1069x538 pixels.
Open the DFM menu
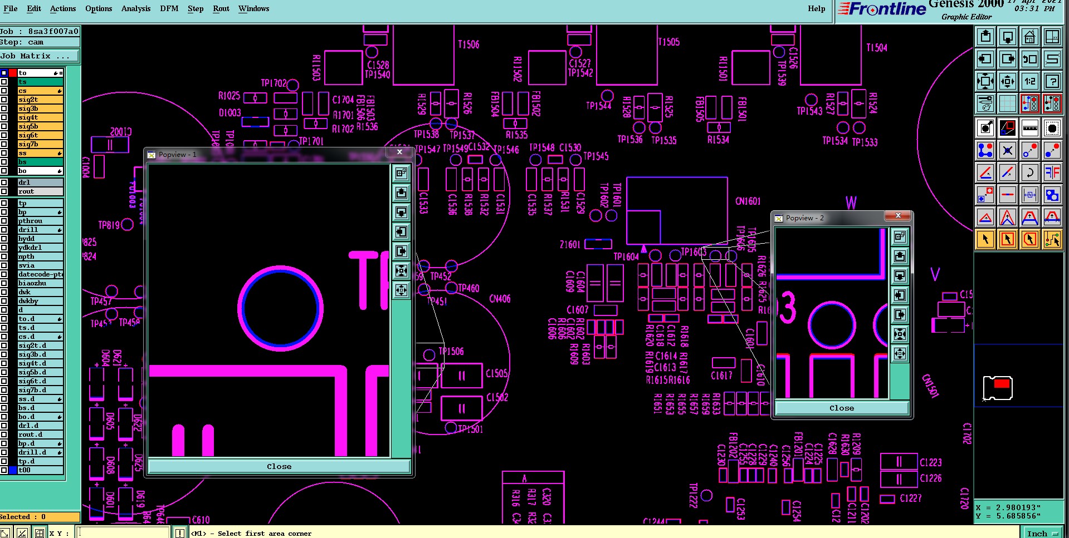click(169, 8)
